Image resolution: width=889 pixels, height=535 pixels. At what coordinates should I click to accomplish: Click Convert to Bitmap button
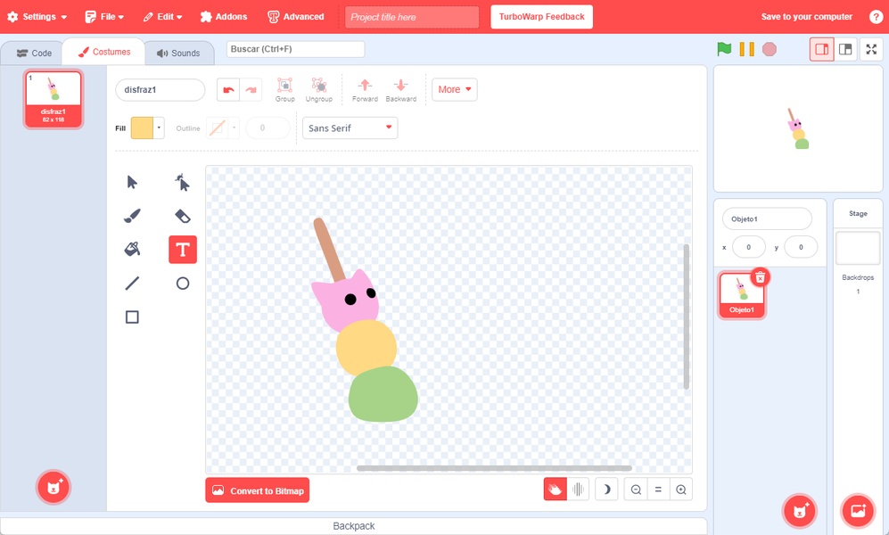point(258,490)
